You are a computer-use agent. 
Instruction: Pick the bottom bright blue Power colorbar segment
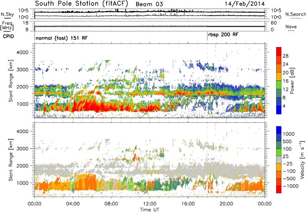[x=279, y=110]
